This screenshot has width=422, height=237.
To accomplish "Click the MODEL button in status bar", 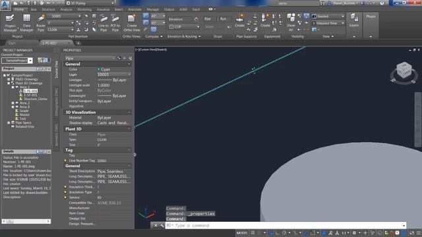I will tap(242, 232).
